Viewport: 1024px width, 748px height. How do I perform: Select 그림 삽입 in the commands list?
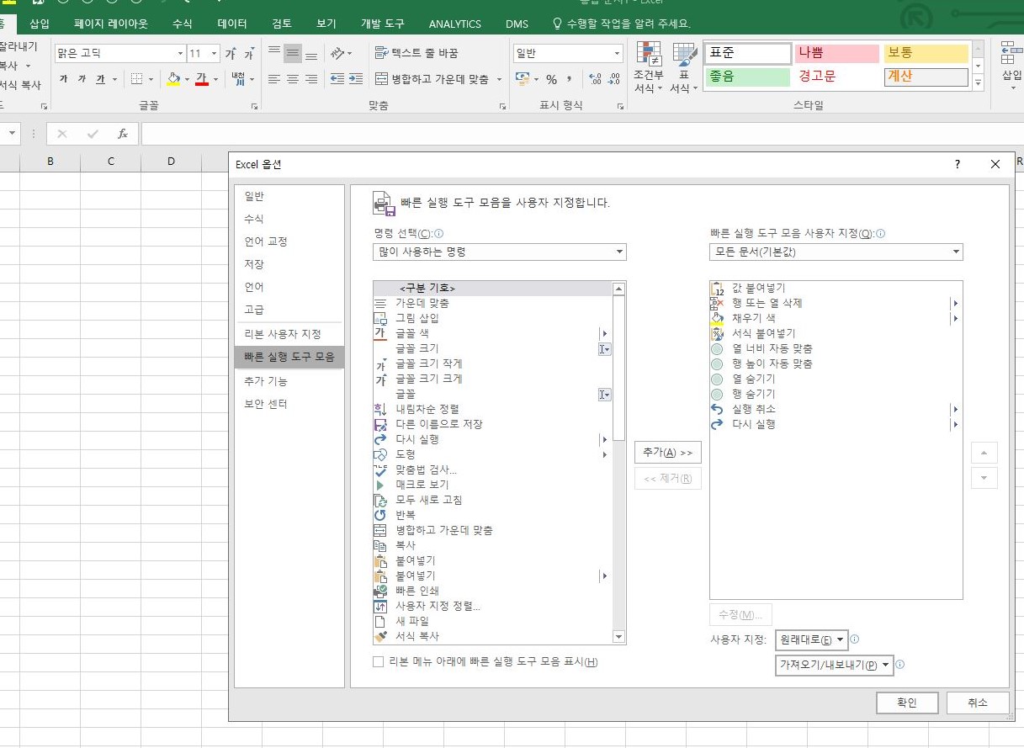(493, 318)
